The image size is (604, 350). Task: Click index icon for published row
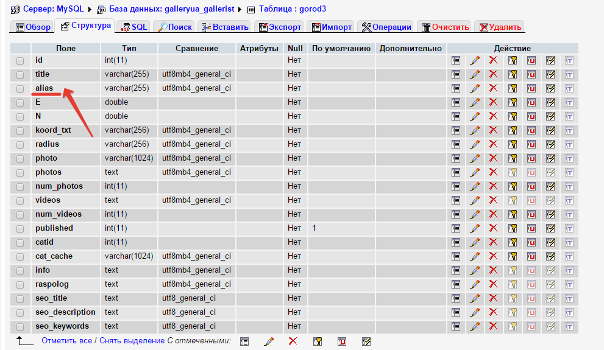click(550, 228)
